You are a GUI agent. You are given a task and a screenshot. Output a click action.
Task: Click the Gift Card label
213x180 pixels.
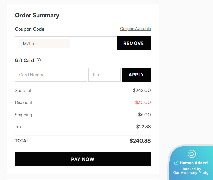coord(24,60)
